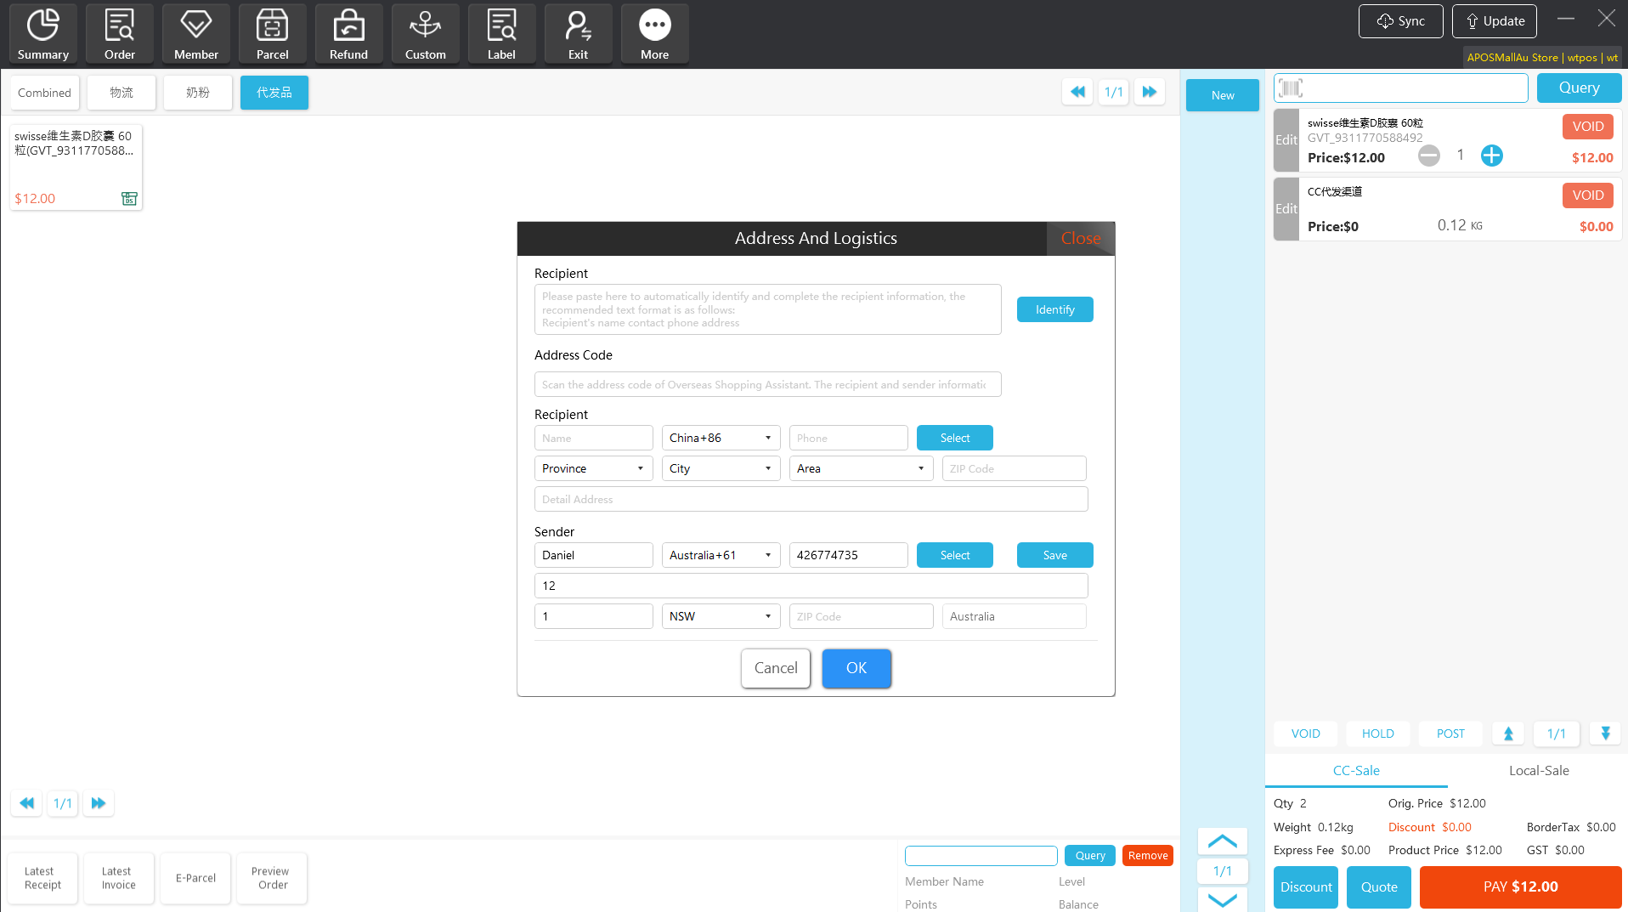This screenshot has height=912, width=1628.
Task: Switch to the Local-Sale tab
Action: (x=1538, y=770)
